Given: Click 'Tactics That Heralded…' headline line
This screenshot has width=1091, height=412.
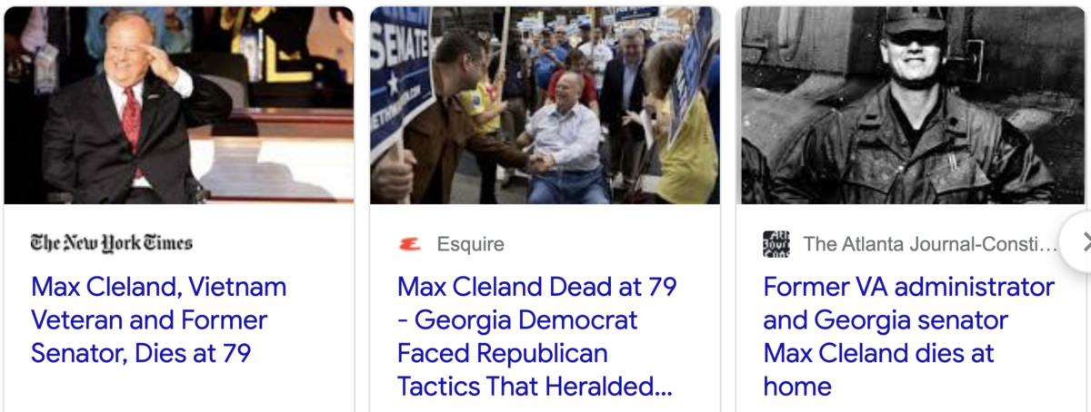Looking at the screenshot, I should coord(534,386).
